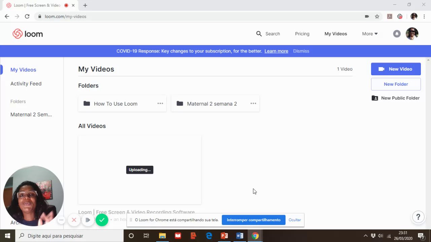Image resolution: width=431 pixels, height=242 pixels.
Task: Create a New Public Folder
Action: pyautogui.click(x=396, y=98)
